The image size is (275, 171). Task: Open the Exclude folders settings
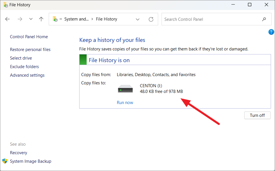24,66
